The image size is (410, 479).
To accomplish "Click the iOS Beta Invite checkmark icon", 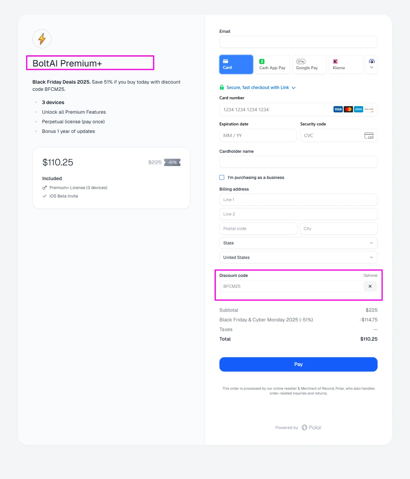I will 45,196.
